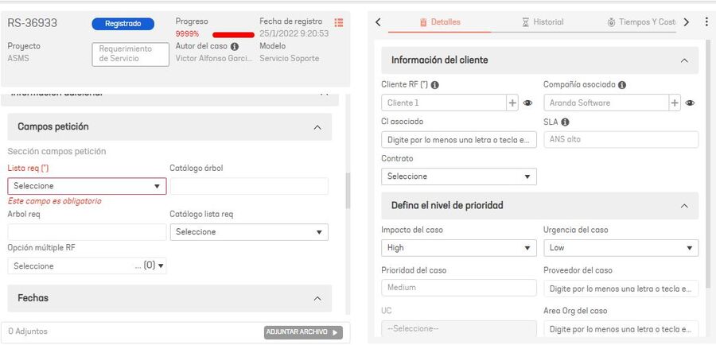716x345 pixels.
Task: Click the info icon beside Cliente RF
Action: tap(434, 85)
